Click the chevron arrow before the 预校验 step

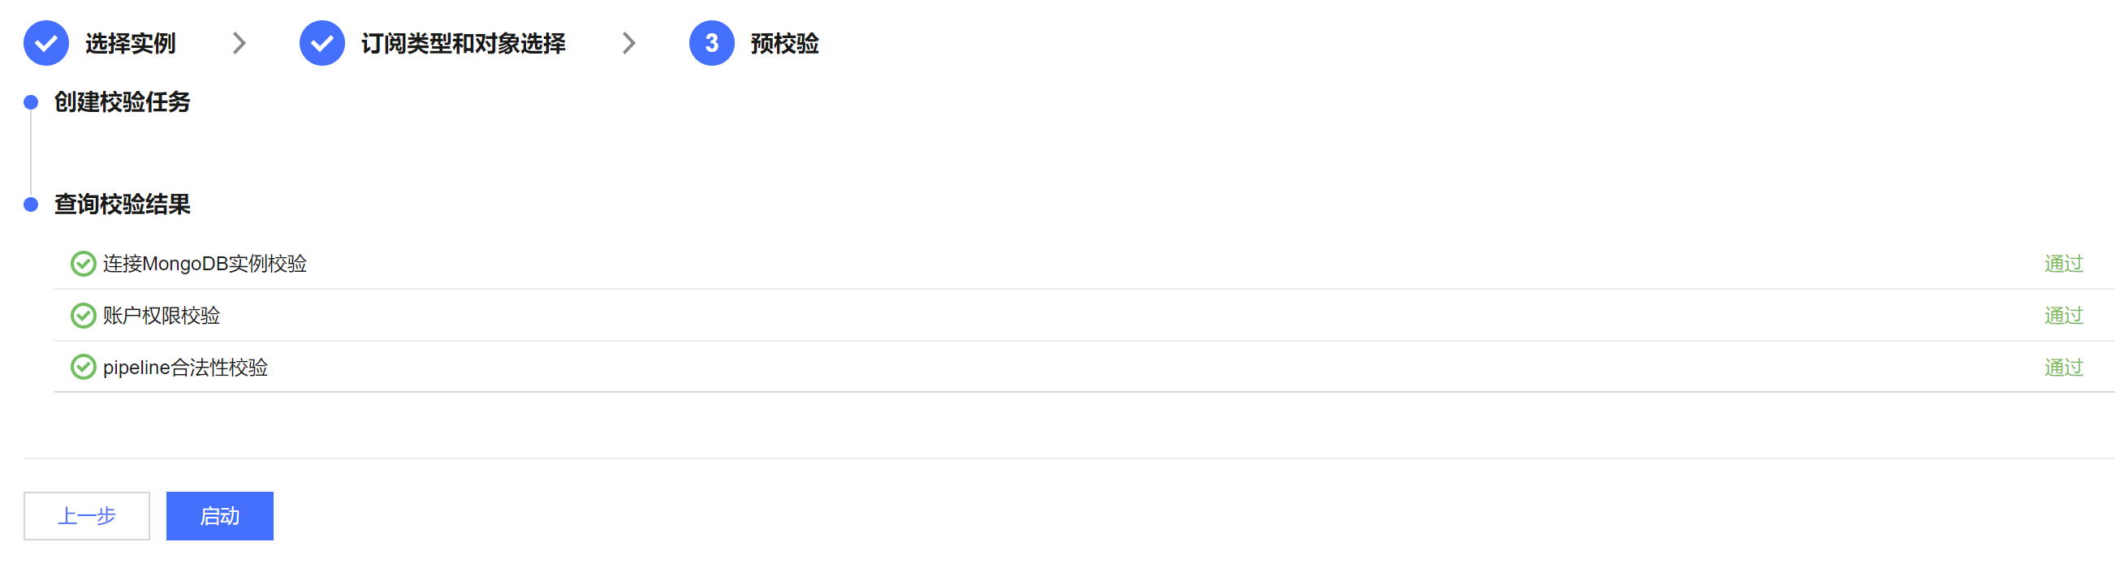629,43
